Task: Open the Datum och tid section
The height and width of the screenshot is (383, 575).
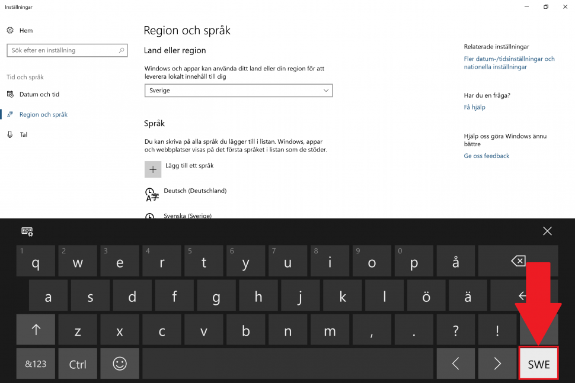Action: pos(39,95)
